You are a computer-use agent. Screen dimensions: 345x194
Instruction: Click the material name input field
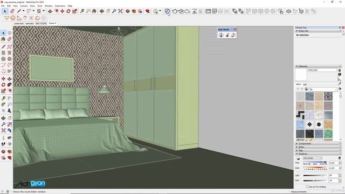(x=322, y=70)
